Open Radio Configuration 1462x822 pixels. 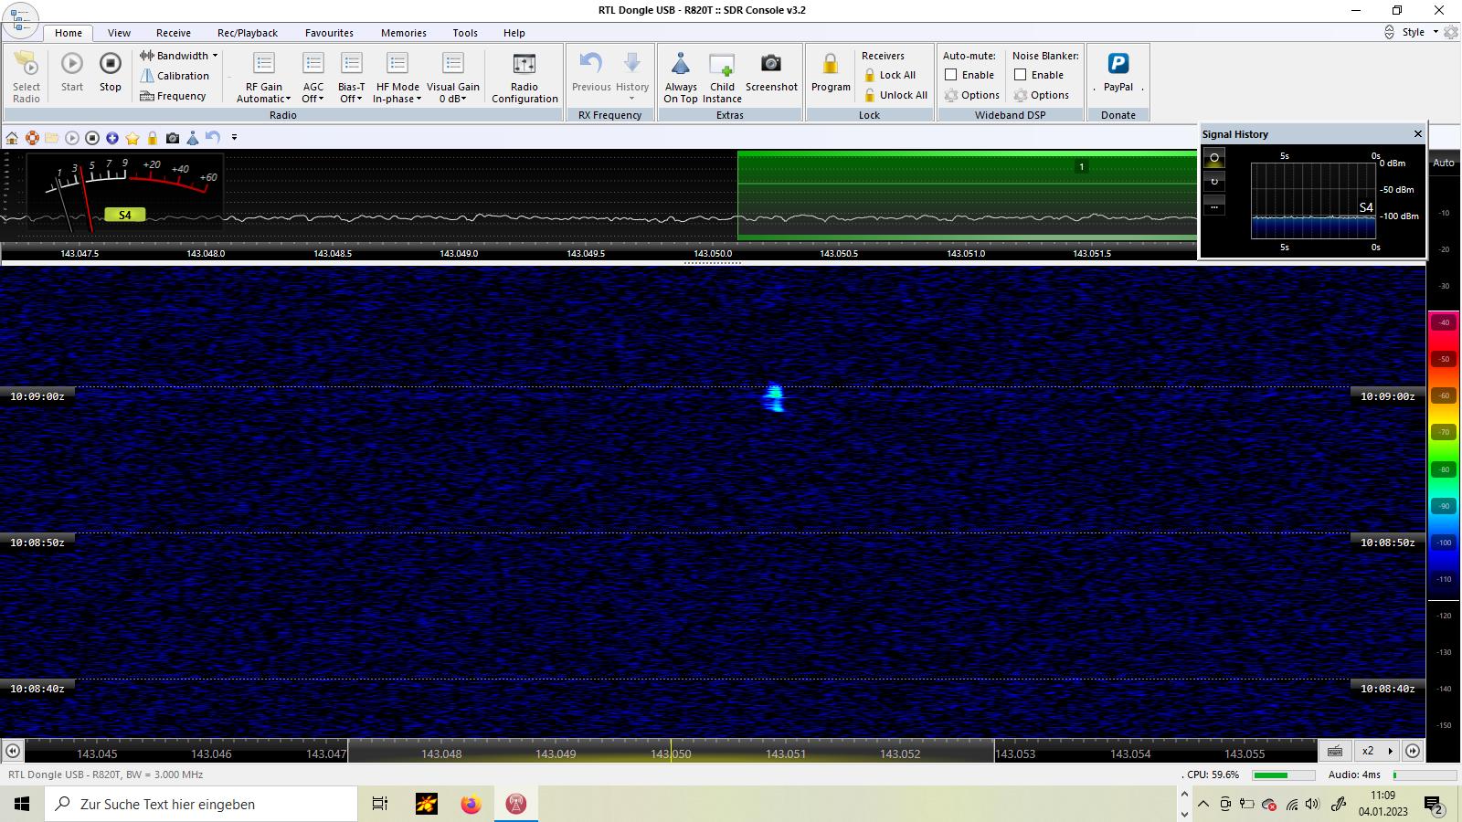(x=524, y=78)
